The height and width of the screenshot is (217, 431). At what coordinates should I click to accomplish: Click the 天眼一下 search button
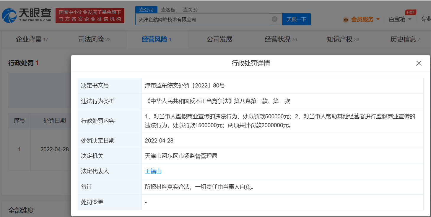296,19
